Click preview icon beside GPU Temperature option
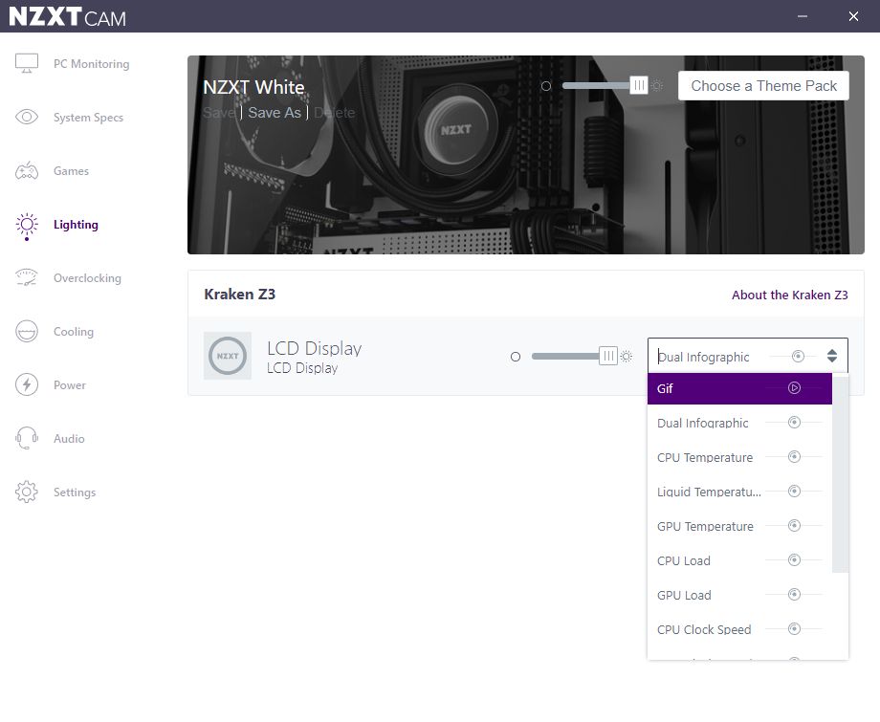Viewport: 880px width, 722px height. tap(794, 526)
